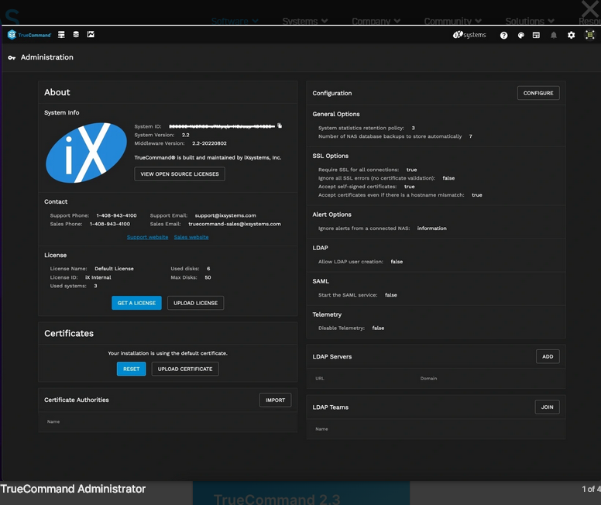Click the Administration page heading
The image size is (601, 505).
(x=46, y=57)
